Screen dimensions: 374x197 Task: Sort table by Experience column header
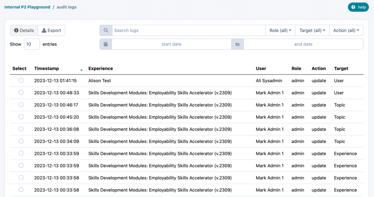point(100,68)
